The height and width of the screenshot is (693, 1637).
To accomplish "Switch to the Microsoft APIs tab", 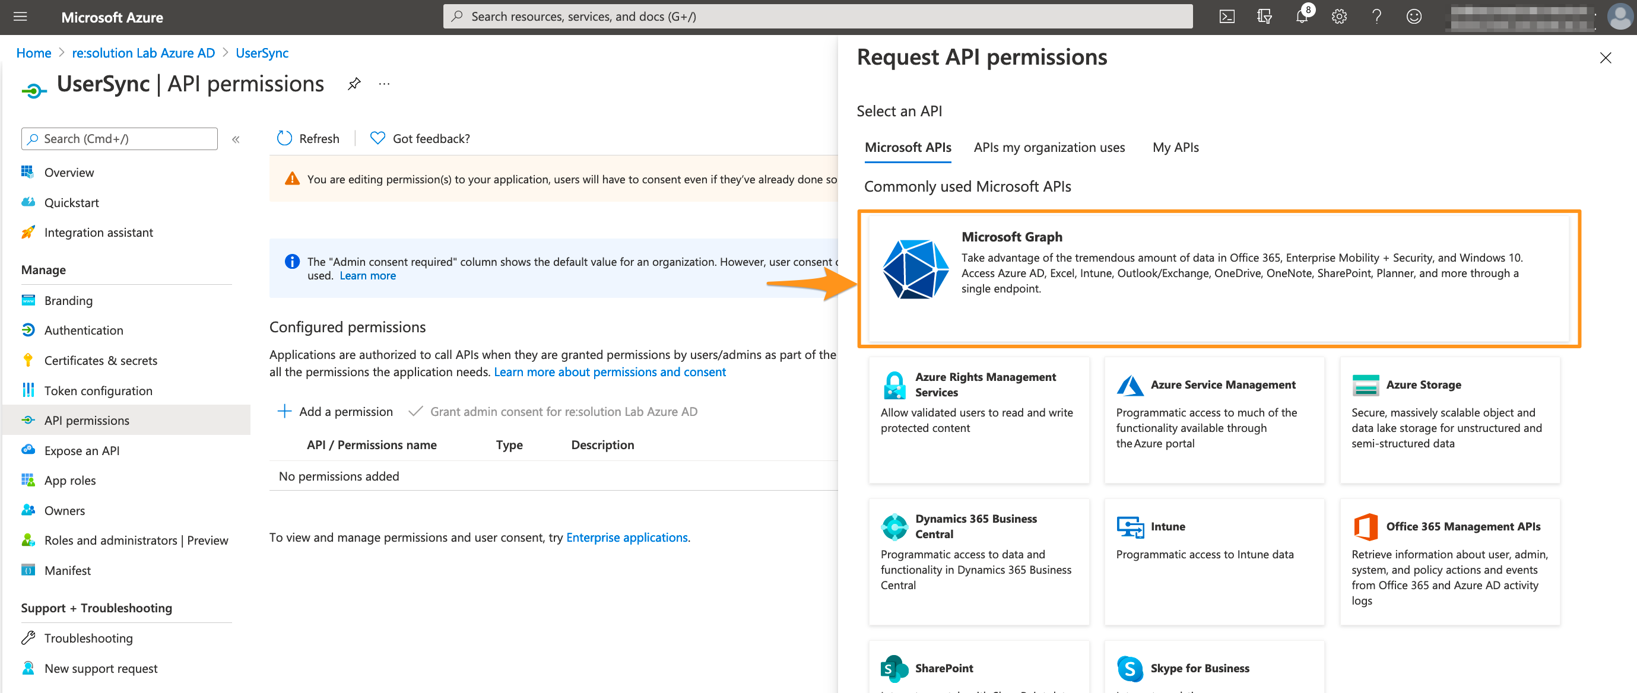I will [908, 147].
